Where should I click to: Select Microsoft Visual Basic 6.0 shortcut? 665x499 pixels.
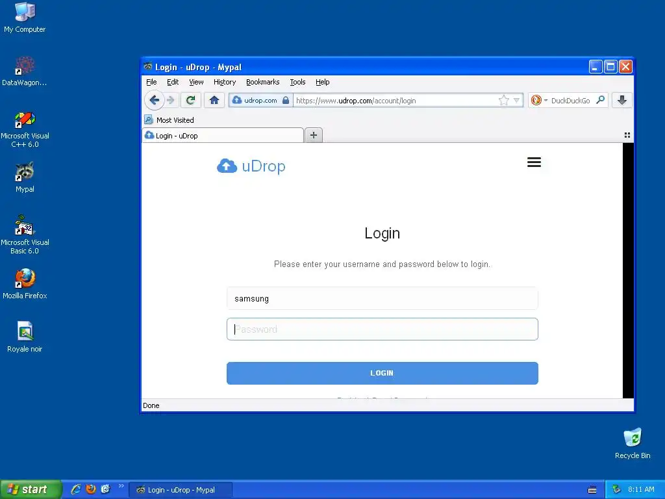(x=25, y=235)
